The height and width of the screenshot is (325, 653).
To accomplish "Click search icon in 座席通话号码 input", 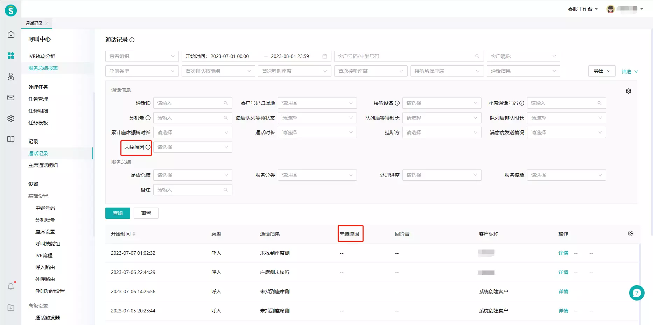I will (x=599, y=103).
